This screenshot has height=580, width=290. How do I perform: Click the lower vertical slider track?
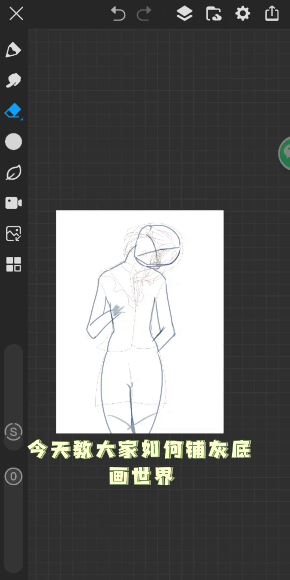pos(13,526)
